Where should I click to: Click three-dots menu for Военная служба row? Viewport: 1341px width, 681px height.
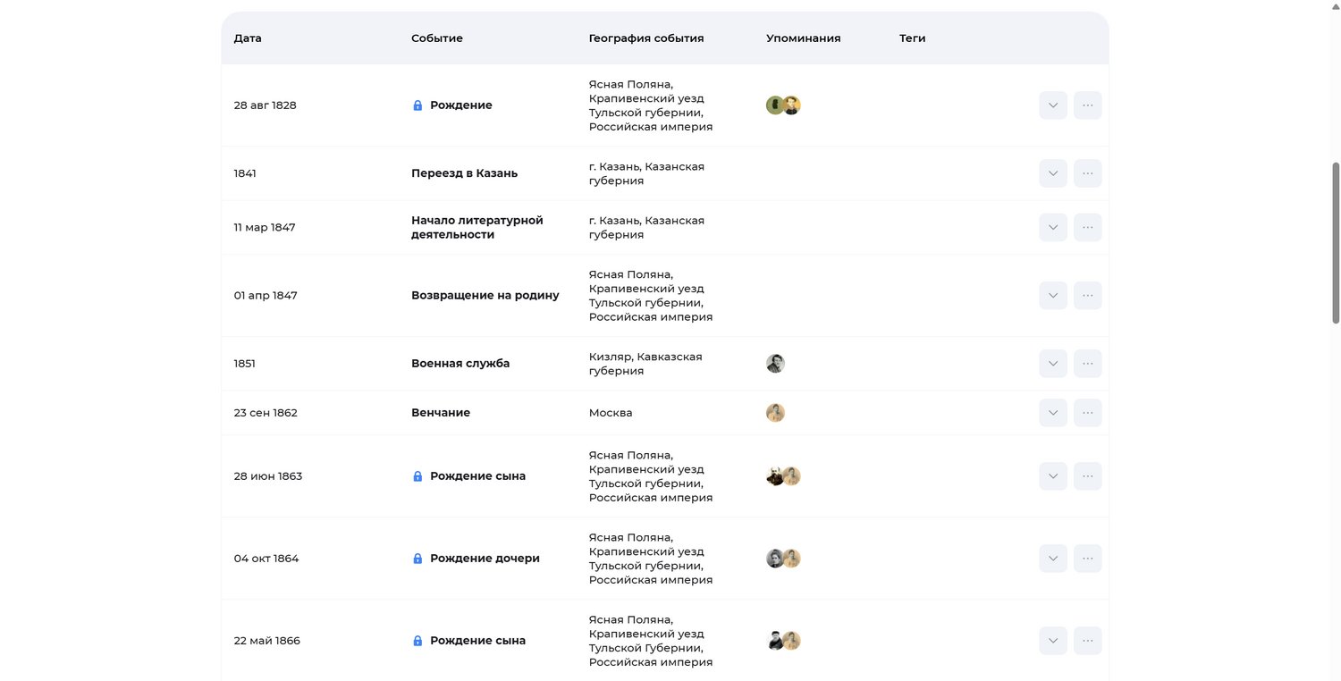tap(1087, 364)
